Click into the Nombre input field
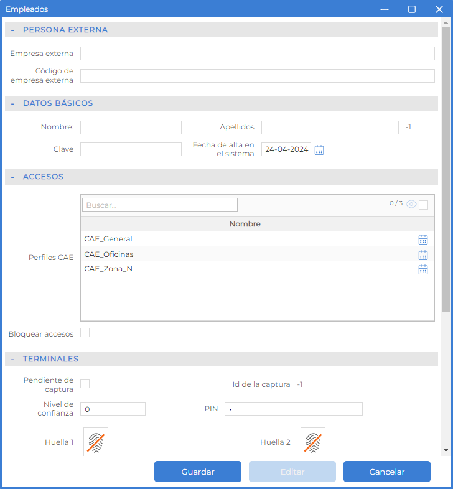Screen dimensions: 453x489 (131, 128)
